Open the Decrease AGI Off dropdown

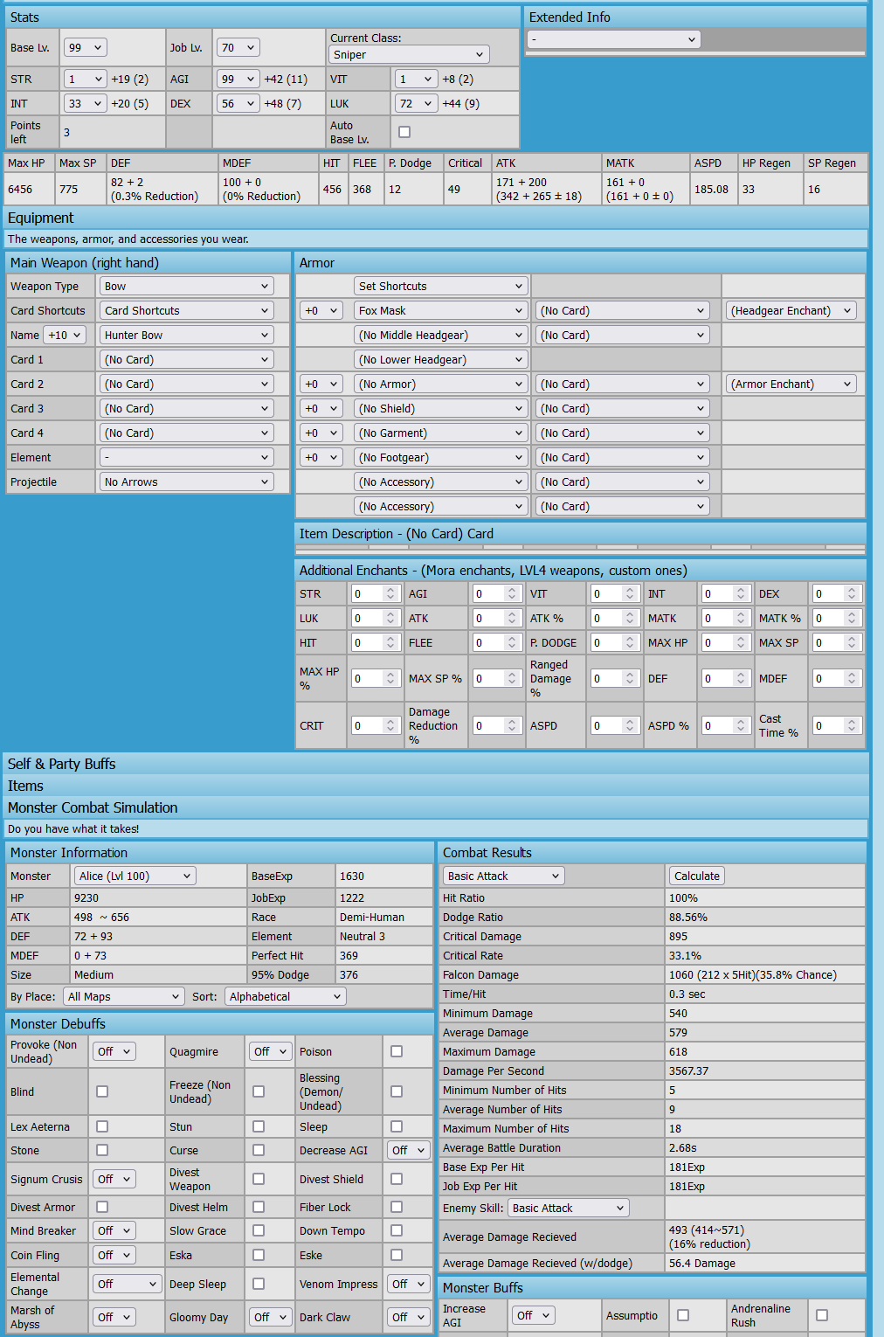pyautogui.click(x=408, y=1151)
